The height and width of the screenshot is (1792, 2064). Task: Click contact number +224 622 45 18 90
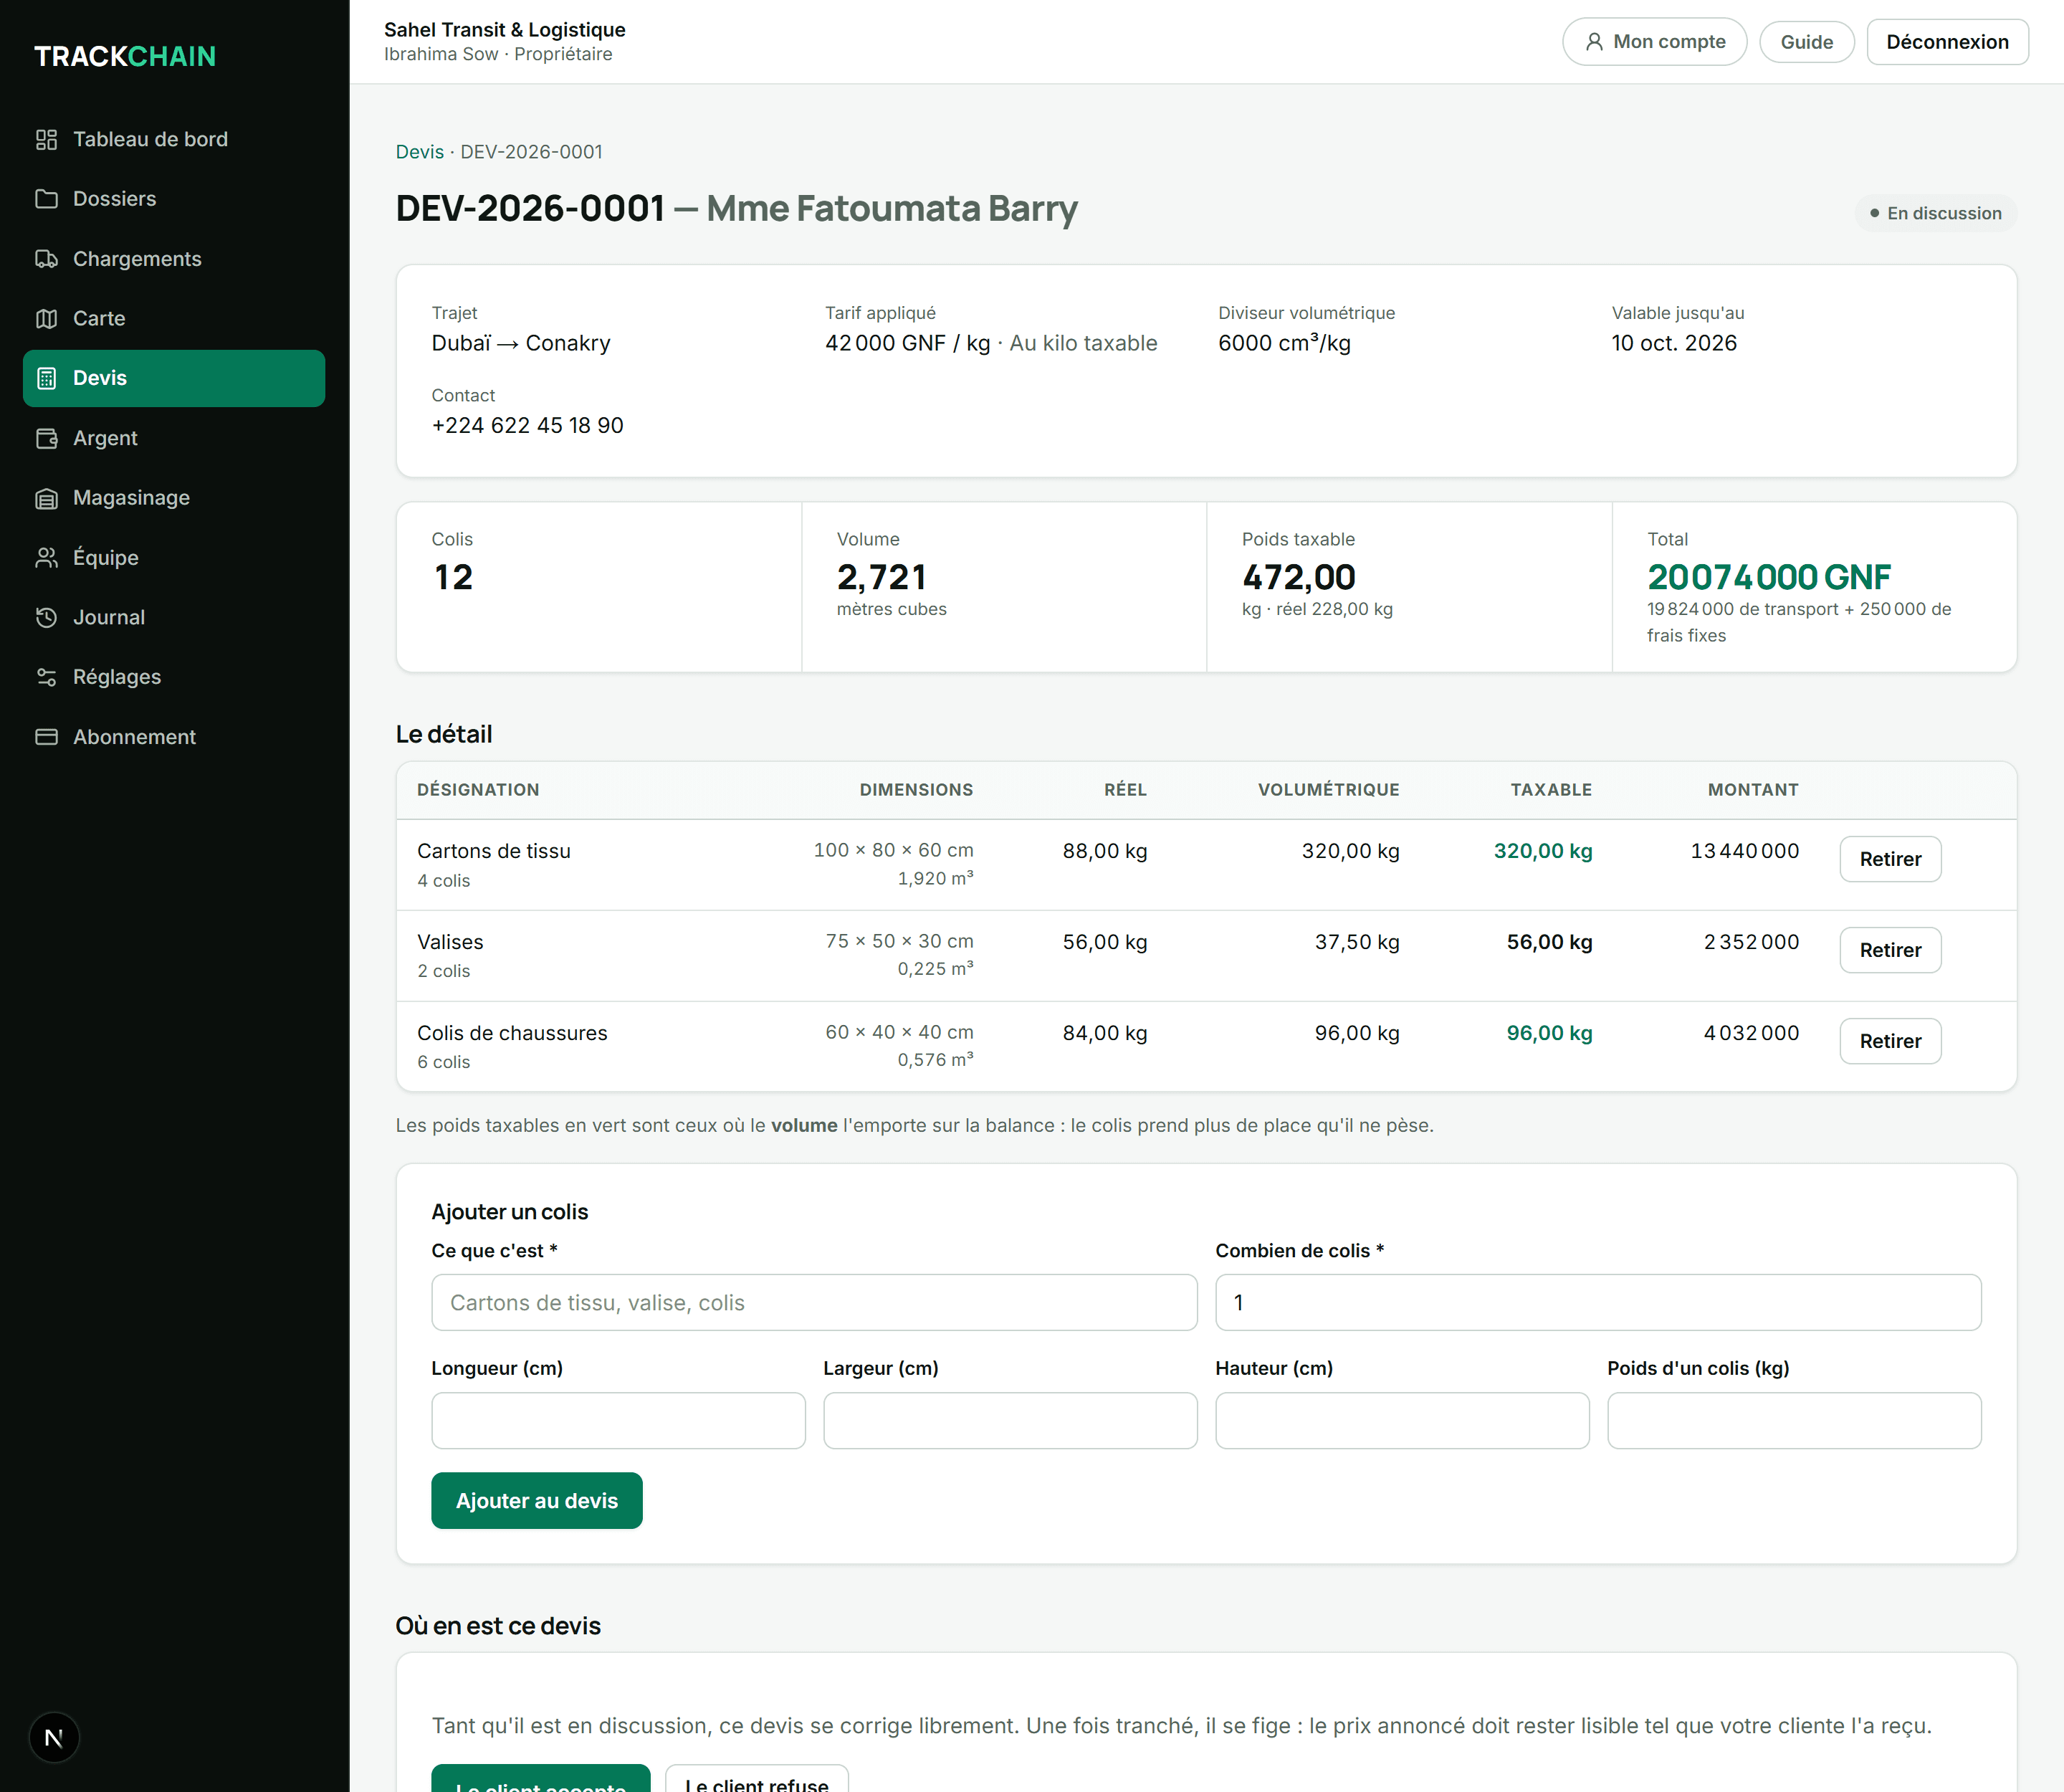(527, 425)
